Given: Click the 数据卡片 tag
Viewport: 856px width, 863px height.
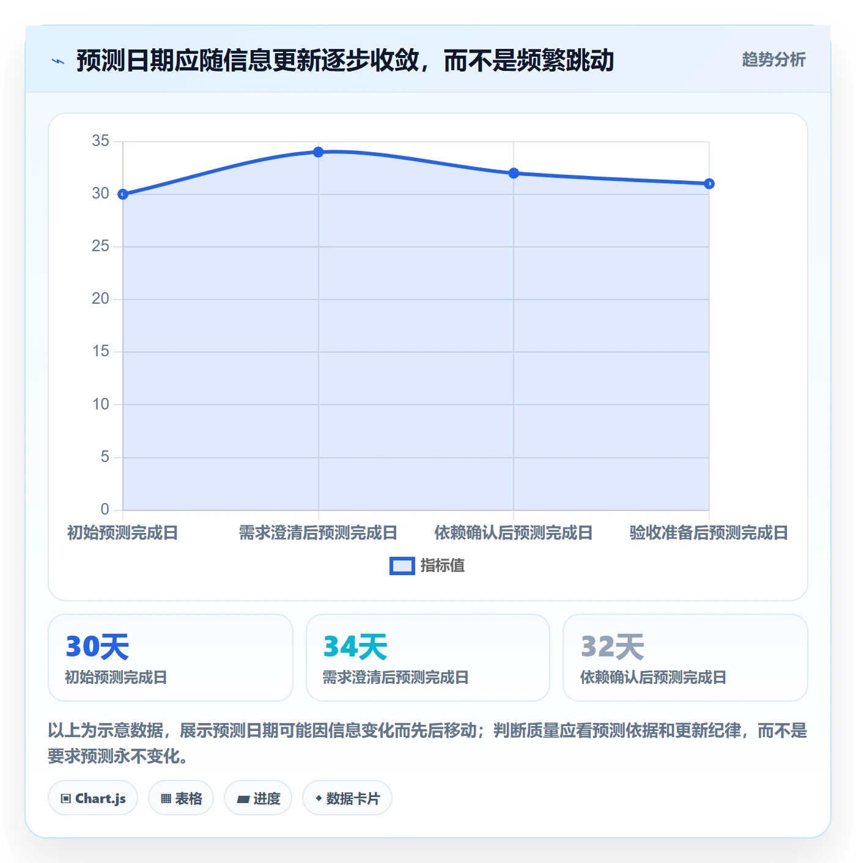Looking at the screenshot, I should point(347,798).
